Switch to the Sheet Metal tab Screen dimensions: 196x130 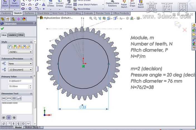tap(43, 13)
